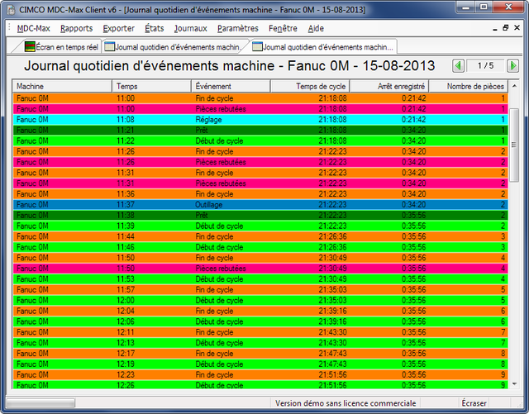Image resolution: width=529 pixels, height=414 pixels.
Task: Click the 1 / 5 page indicator field
Action: [485, 65]
